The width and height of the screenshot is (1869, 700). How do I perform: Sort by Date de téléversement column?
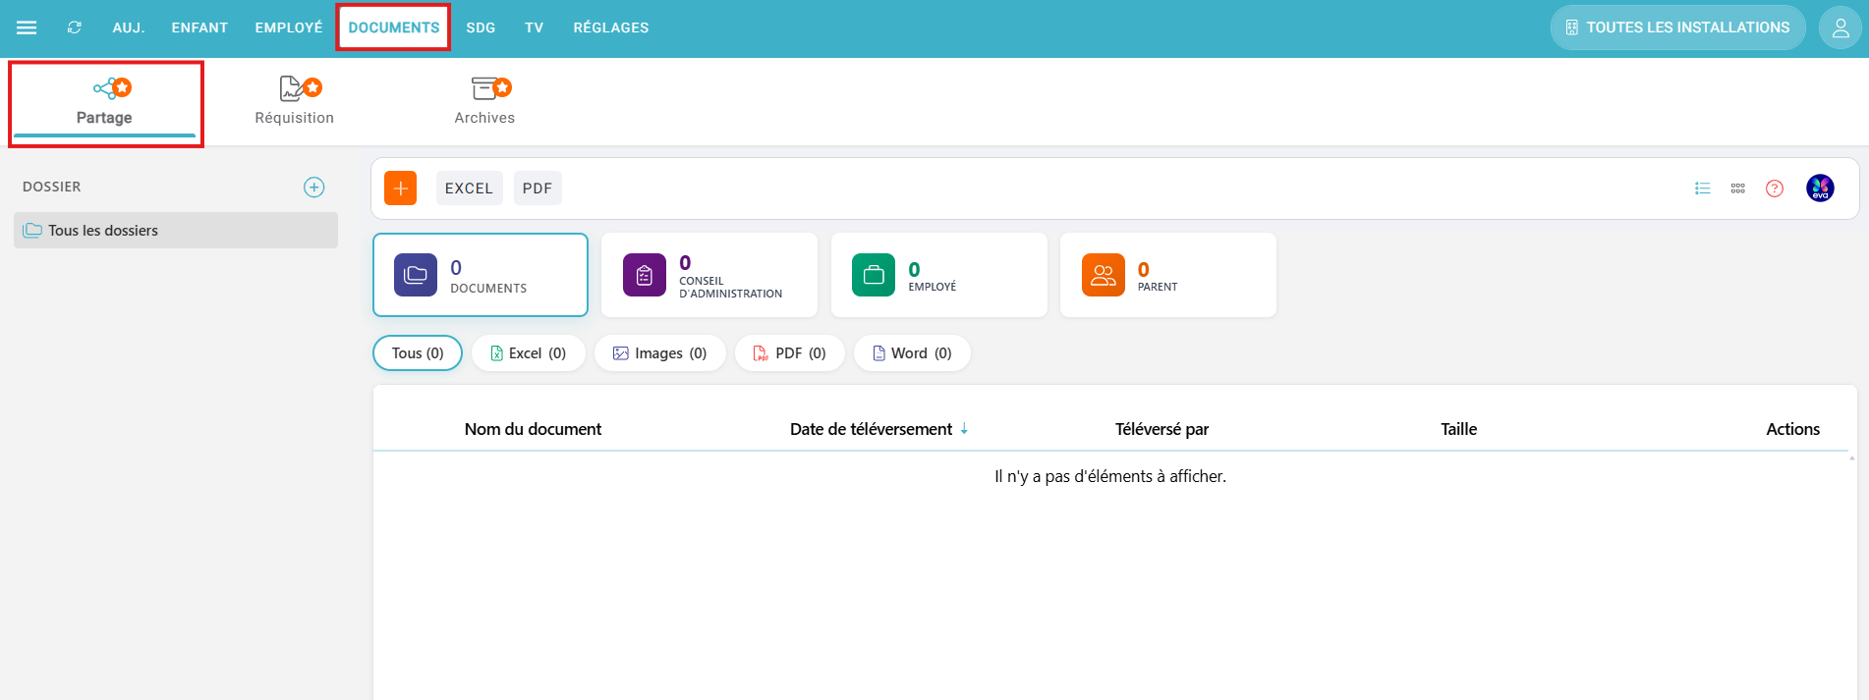tap(871, 429)
